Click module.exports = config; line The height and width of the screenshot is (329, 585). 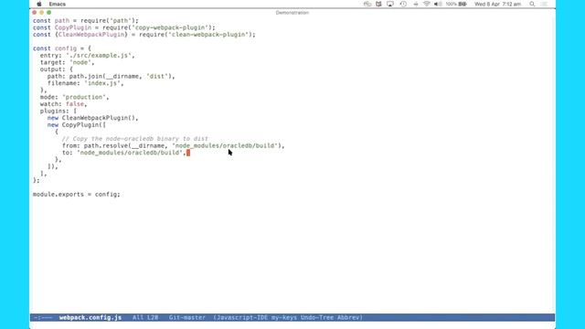(x=77, y=195)
